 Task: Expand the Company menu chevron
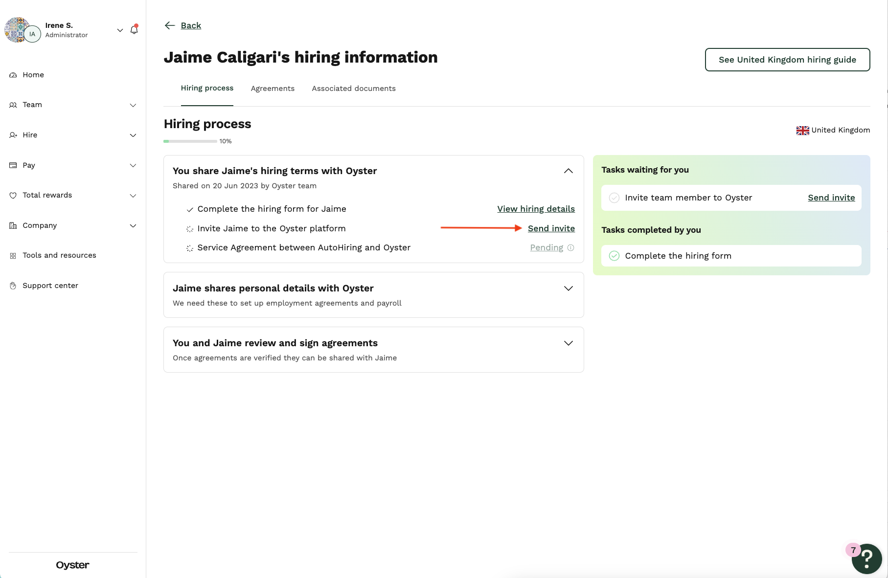133,226
